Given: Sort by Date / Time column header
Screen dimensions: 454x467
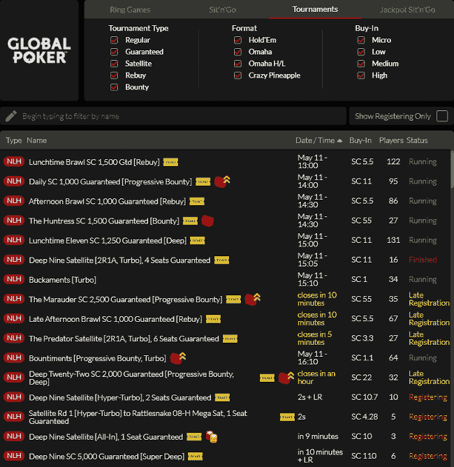Looking at the screenshot, I should (318, 140).
